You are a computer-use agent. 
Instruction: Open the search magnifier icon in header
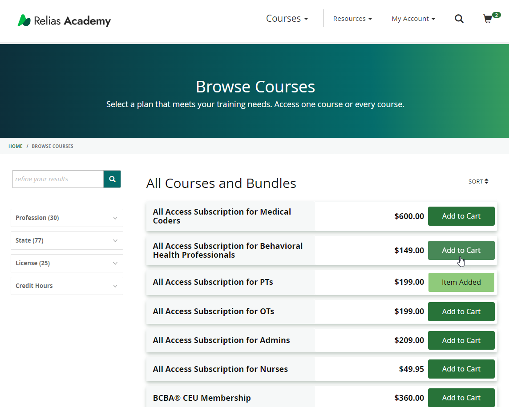(459, 19)
